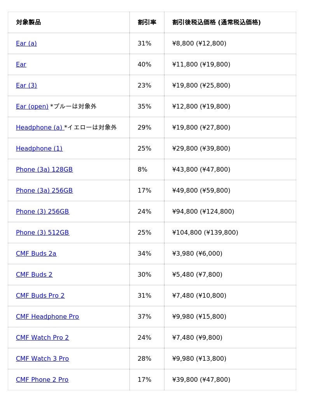The image size is (311, 402).
Task: Open the Ear (open) product link
Action: (x=32, y=106)
